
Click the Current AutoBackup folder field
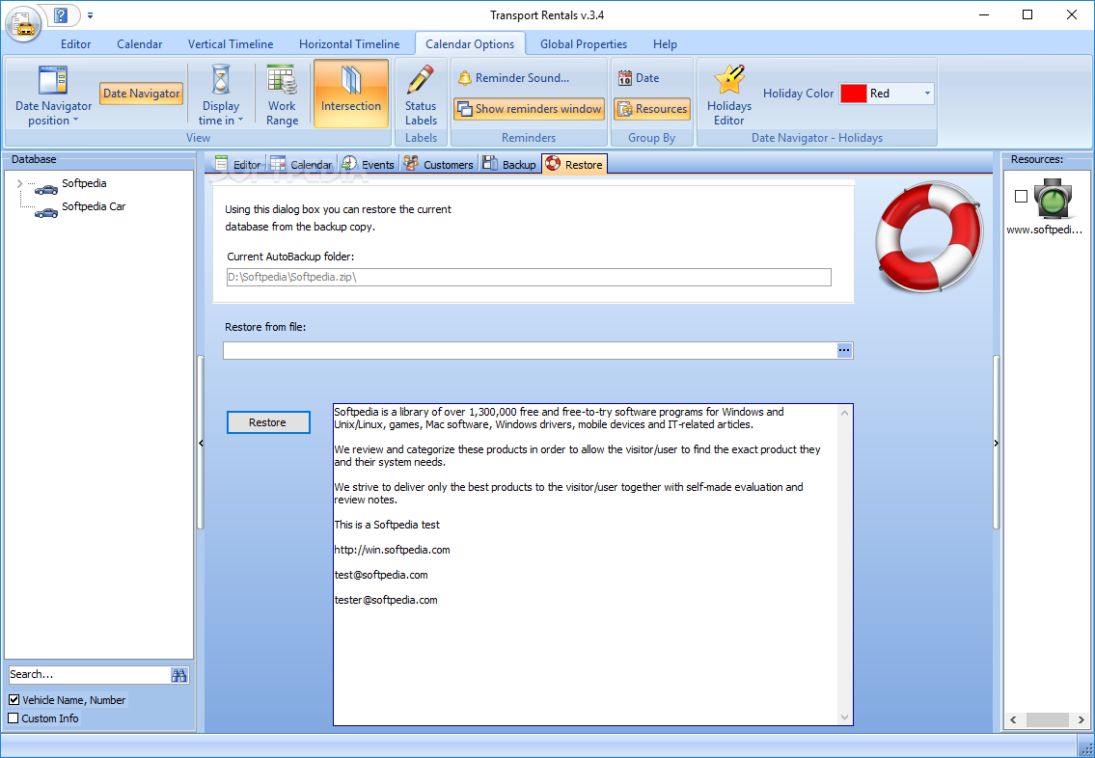529,277
